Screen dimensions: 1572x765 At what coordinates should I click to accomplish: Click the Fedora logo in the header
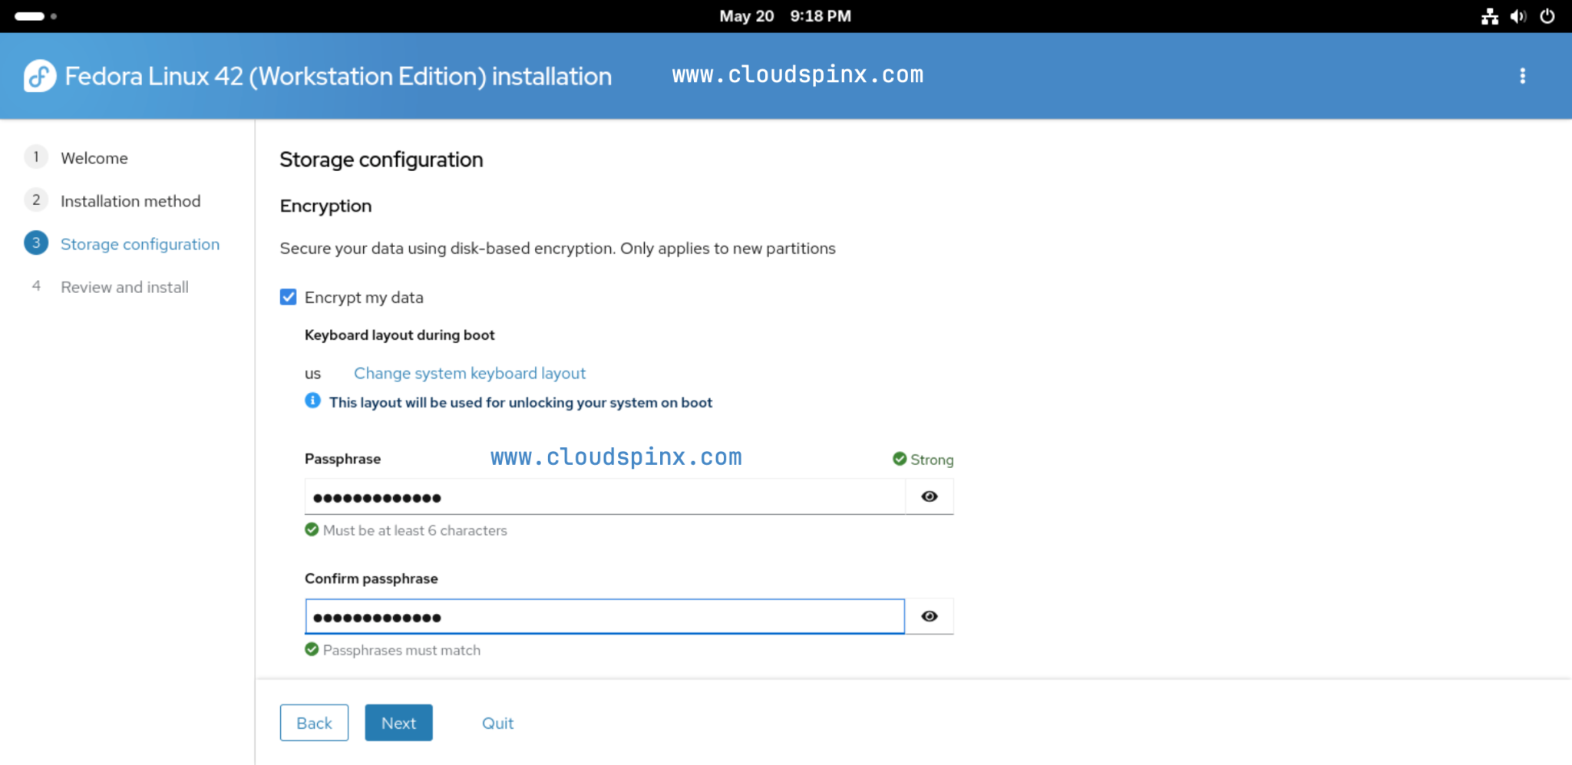coord(40,75)
